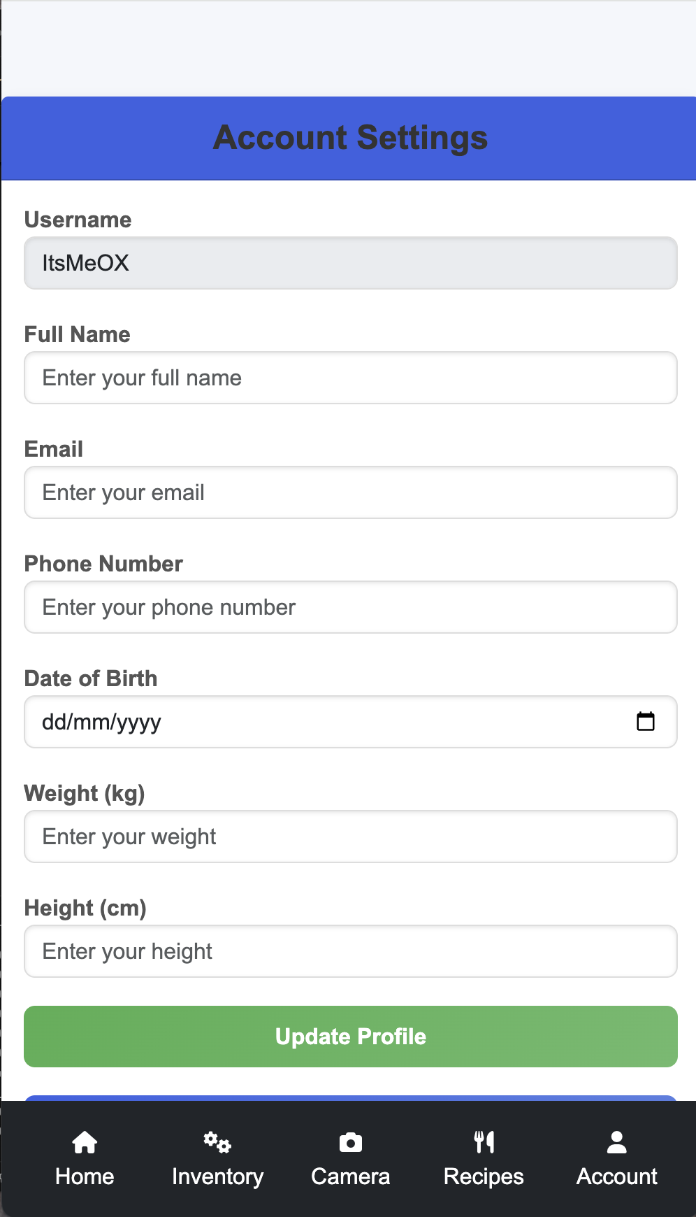Screen dimensions: 696x1217
Task: Click into the Email input field
Action: 350,492
